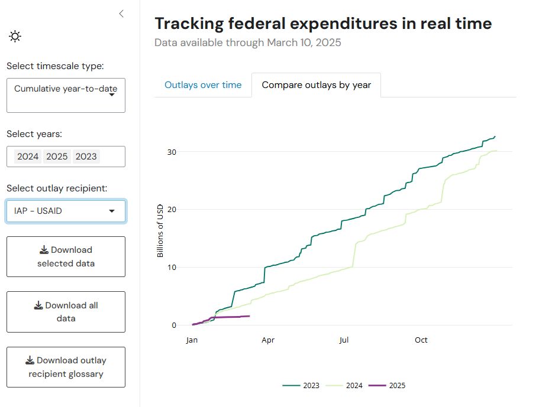
Task: Toggle 2025 series in chart legend
Action: click(x=387, y=386)
